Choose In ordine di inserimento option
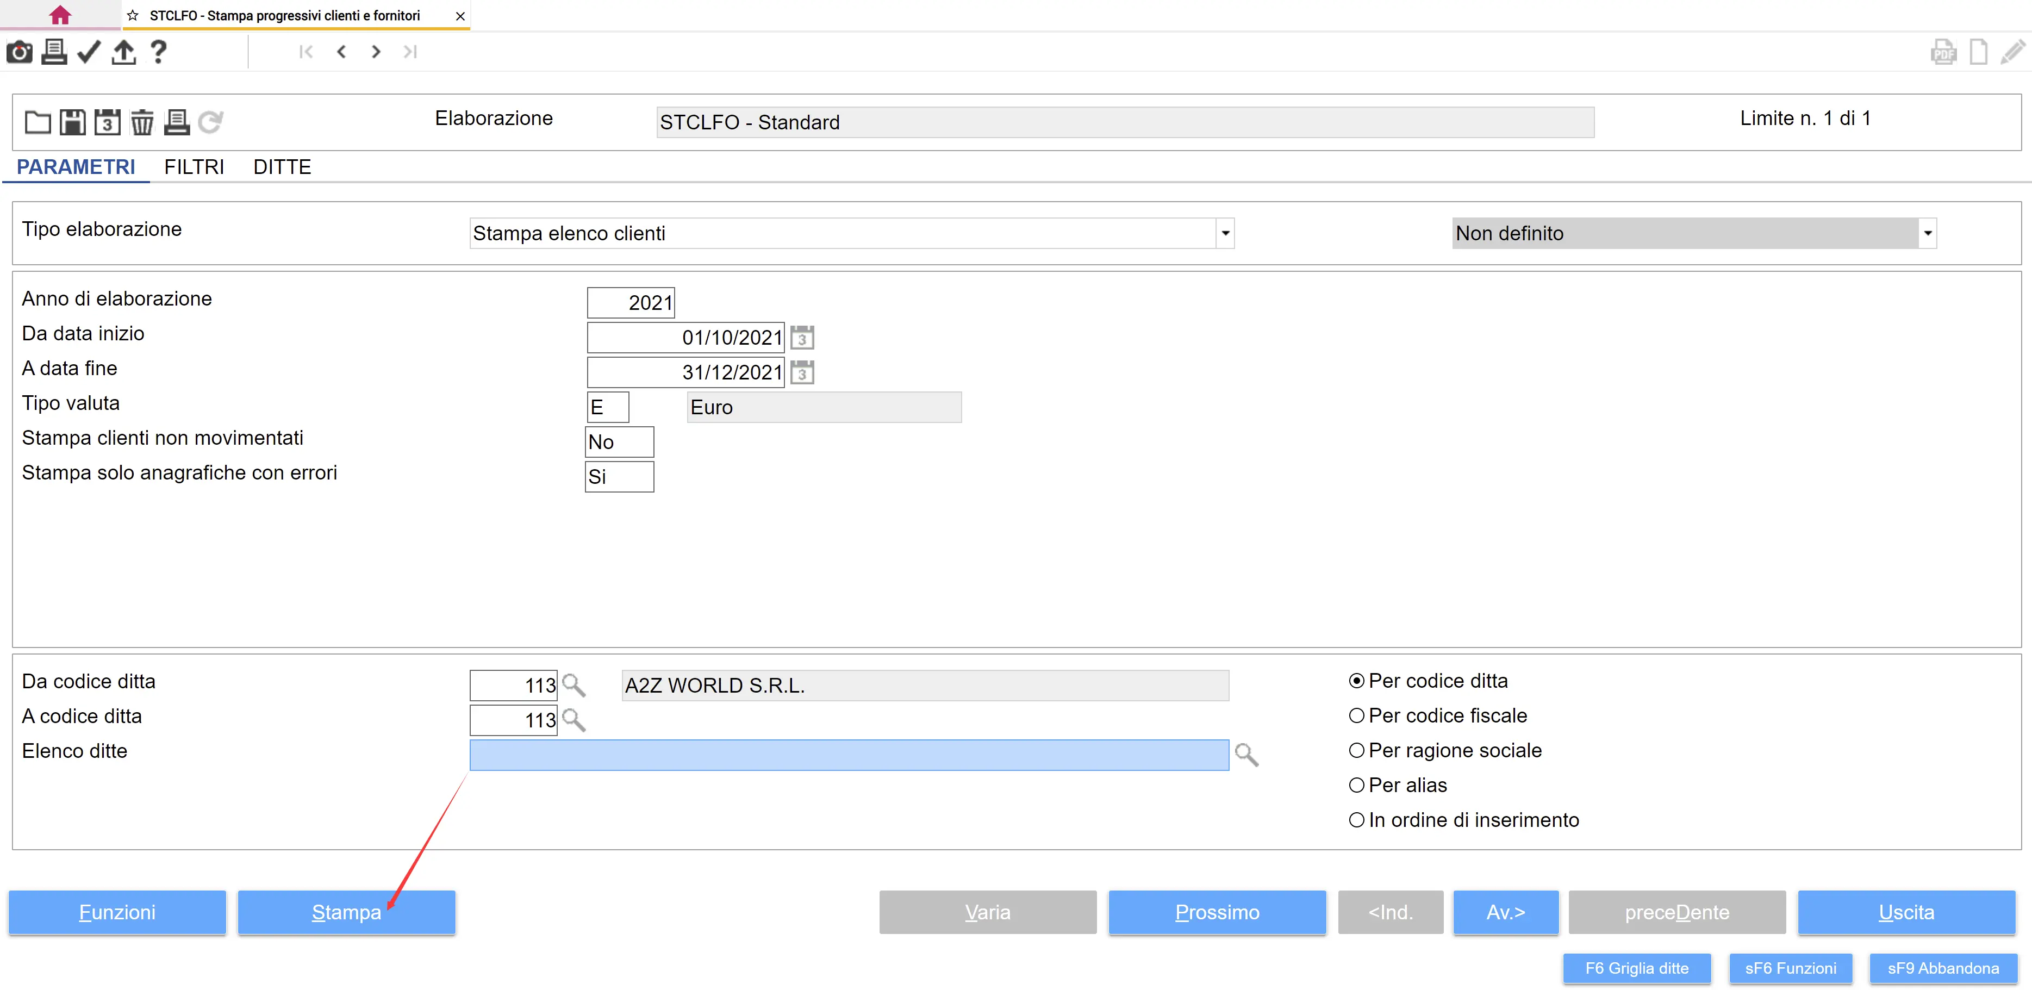 pyautogui.click(x=1357, y=820)
